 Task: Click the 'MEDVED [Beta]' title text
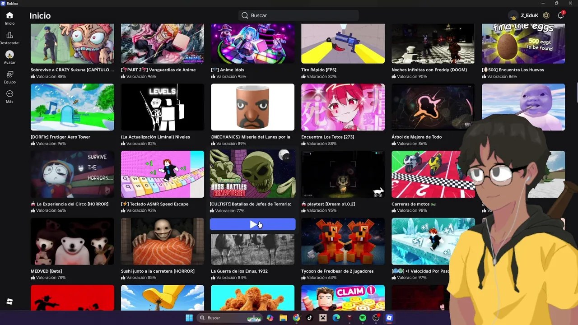(x=47, y=271)
